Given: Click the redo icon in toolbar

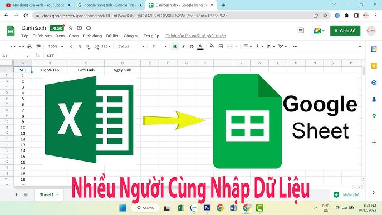Looking at the screenshot, I should pyautogui.click(x=21, y=46).
